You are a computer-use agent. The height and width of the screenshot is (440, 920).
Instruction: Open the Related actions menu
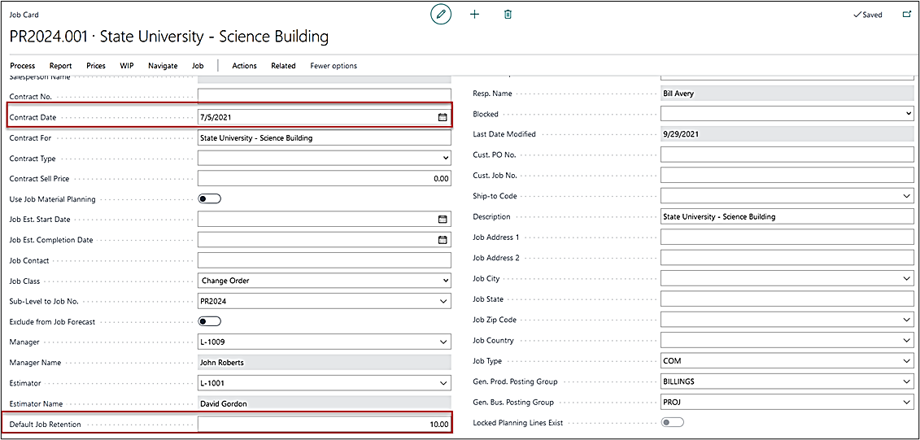point(283,66)
